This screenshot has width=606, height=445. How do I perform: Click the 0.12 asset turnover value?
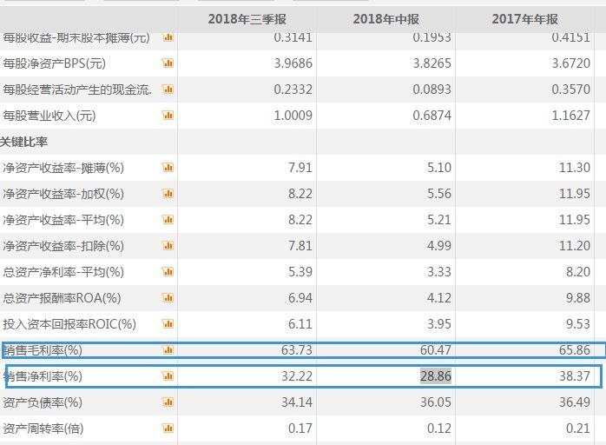439,428
